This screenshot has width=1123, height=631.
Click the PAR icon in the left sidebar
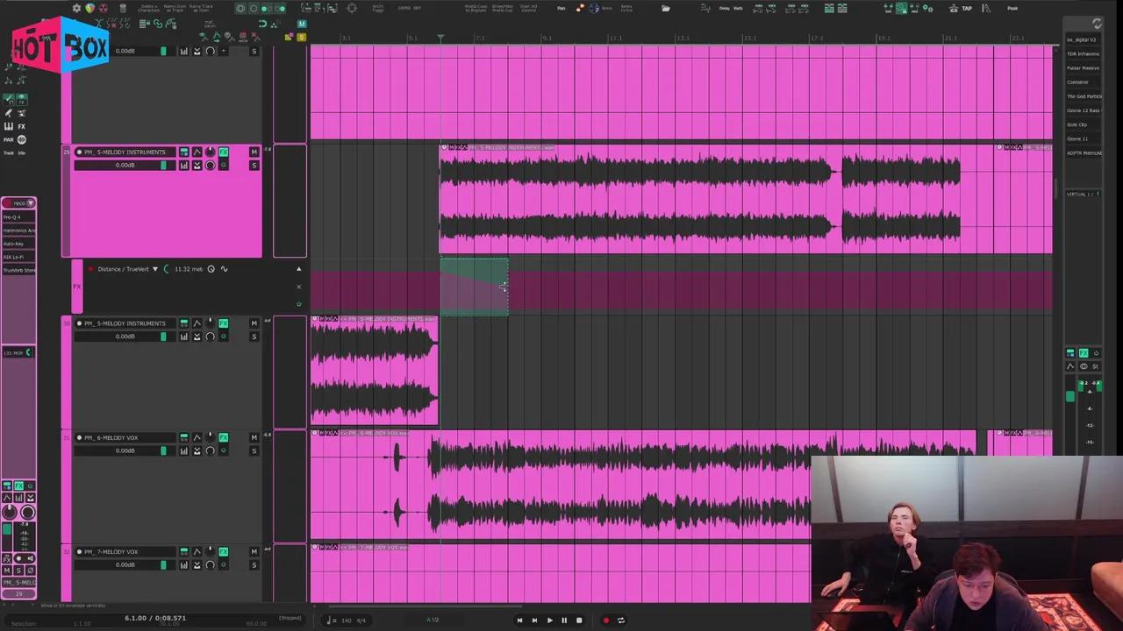[x=9, y=139]
